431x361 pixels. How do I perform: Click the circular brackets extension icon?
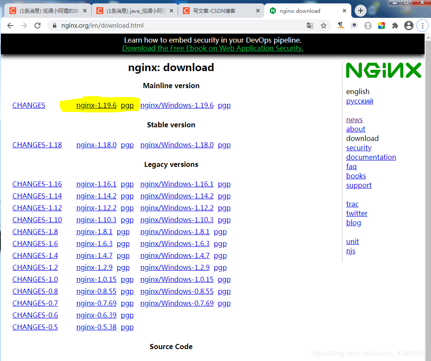click(x=368, y=26)
